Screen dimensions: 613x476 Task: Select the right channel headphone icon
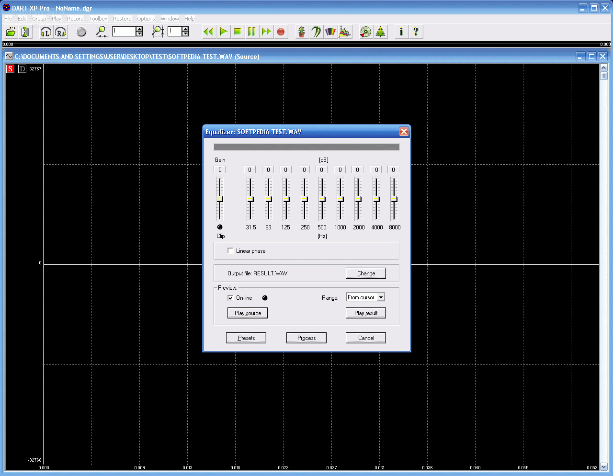[x=60, y=32]
